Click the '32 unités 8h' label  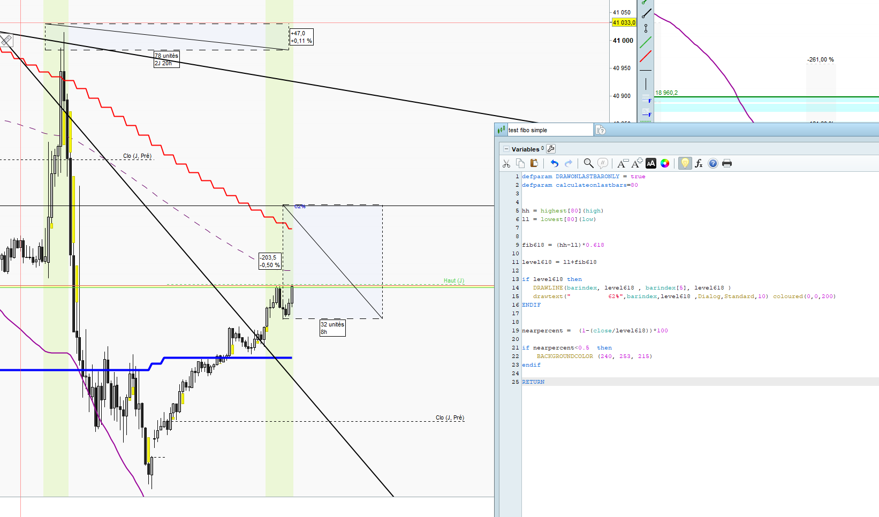pyautogui.click(x=332, y=328)
